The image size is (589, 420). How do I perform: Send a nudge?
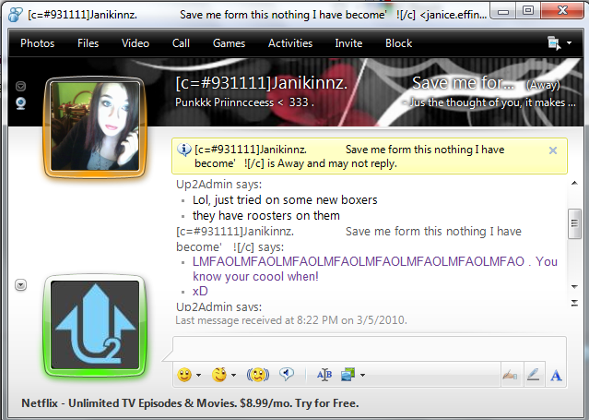[x=258, y=375]
